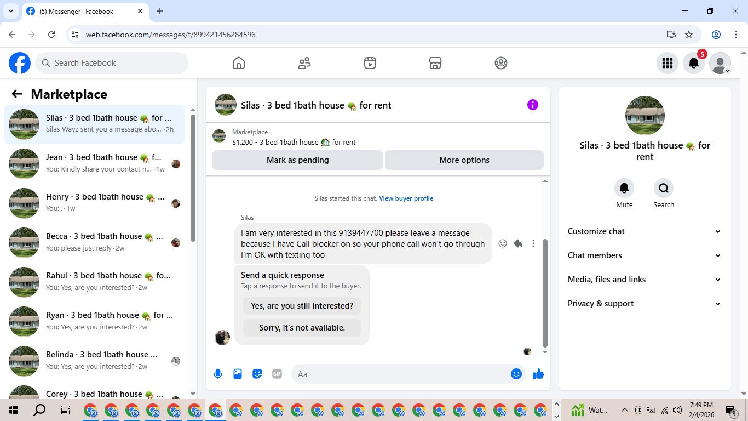Expand Customize chat section
Screen dimensions: 748x421
[645, 231]
